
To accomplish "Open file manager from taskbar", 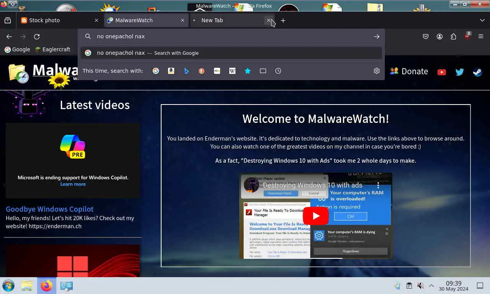I will tap(27, 286).
